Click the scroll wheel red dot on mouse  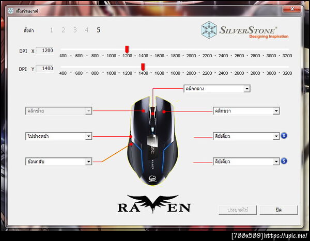153,114
